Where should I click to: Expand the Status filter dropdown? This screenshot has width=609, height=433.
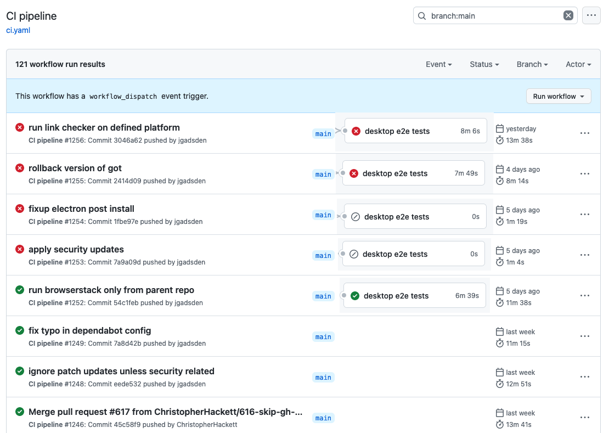tap(484, 64)
